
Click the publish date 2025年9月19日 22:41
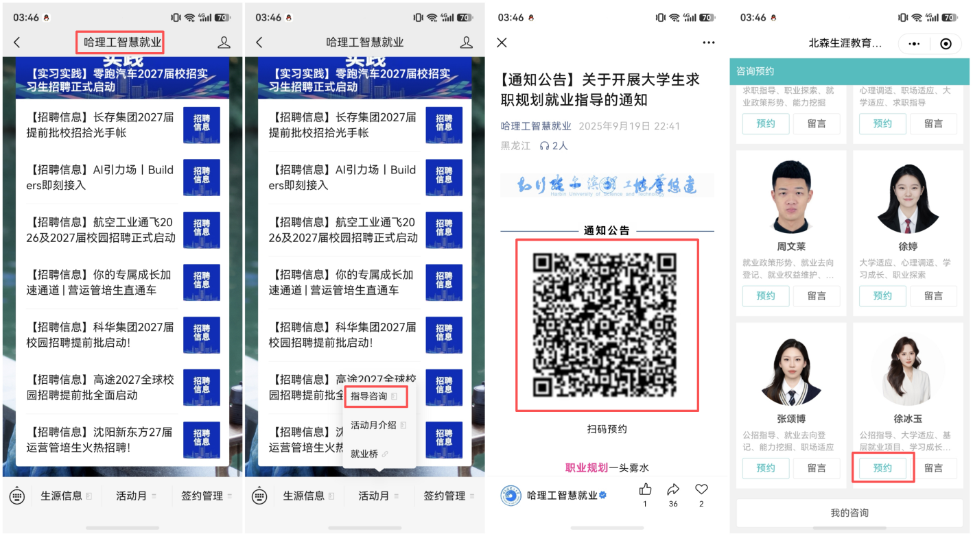pyautogui.click(x=629, y=126)
